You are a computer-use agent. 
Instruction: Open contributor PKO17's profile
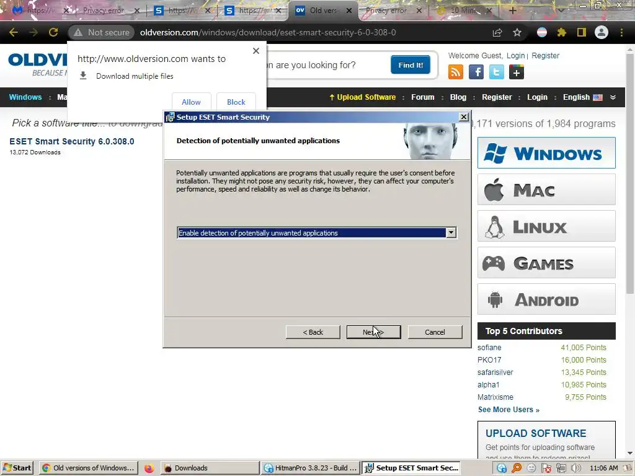tap(489, 360)
